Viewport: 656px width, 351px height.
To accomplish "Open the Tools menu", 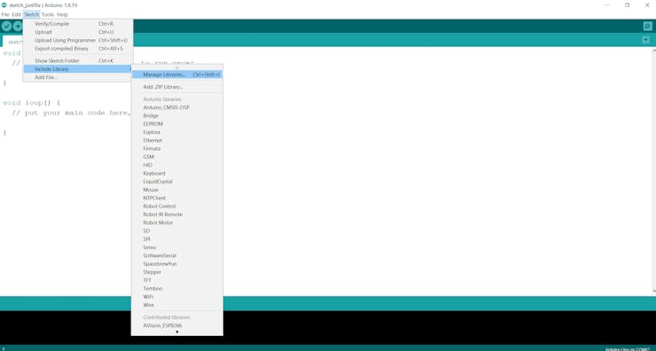I will click(48, 14).
